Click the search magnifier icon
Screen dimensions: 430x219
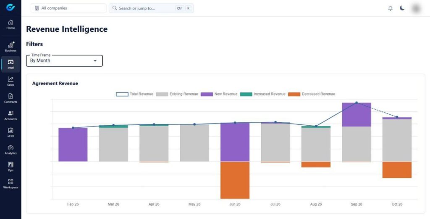tap(115, 8)
